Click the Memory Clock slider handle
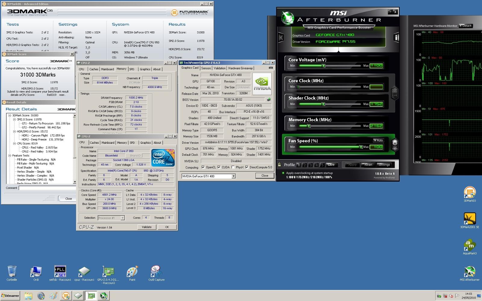 [309, 126]
